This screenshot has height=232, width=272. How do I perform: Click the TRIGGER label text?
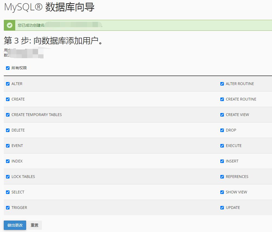click(x=19, y=208)
